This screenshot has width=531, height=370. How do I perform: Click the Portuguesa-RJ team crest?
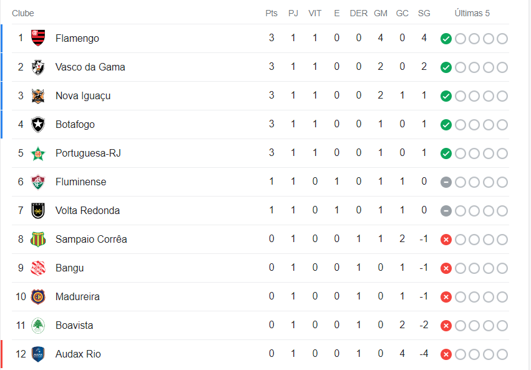(38, 153)
